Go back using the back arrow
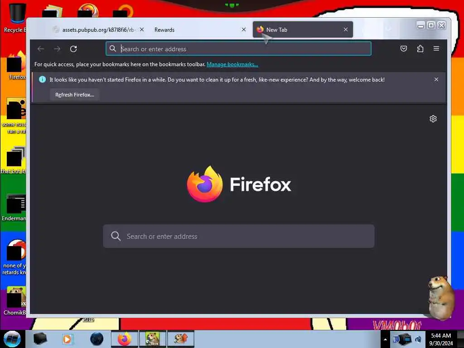The height and width of the screenshot is (348, 464). tap(41, 49)
